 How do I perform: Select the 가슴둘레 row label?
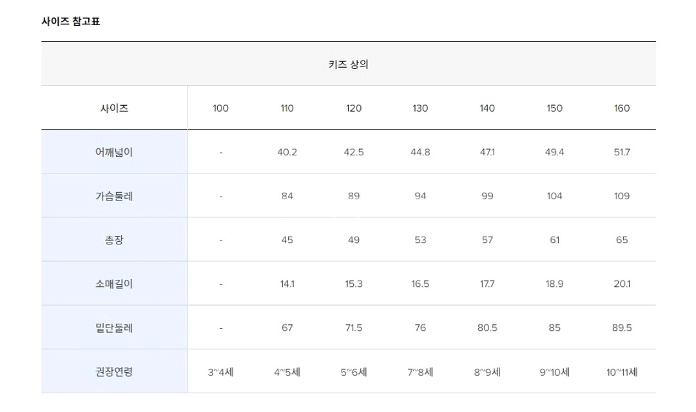coord(114,196)
